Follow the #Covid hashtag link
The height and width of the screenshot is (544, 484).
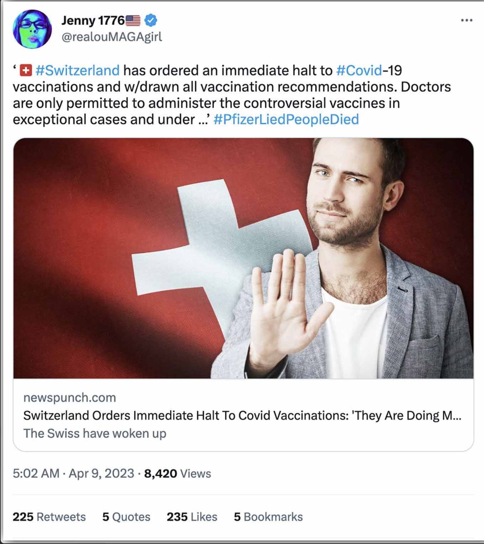tap(359, 70)
